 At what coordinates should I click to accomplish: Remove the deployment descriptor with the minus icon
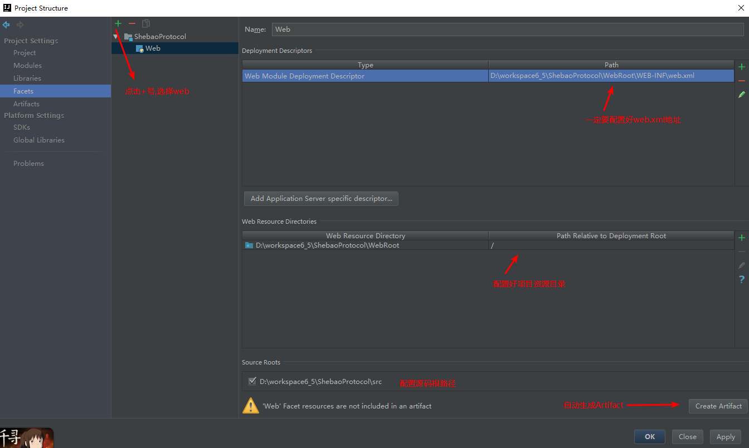(742, 81)
